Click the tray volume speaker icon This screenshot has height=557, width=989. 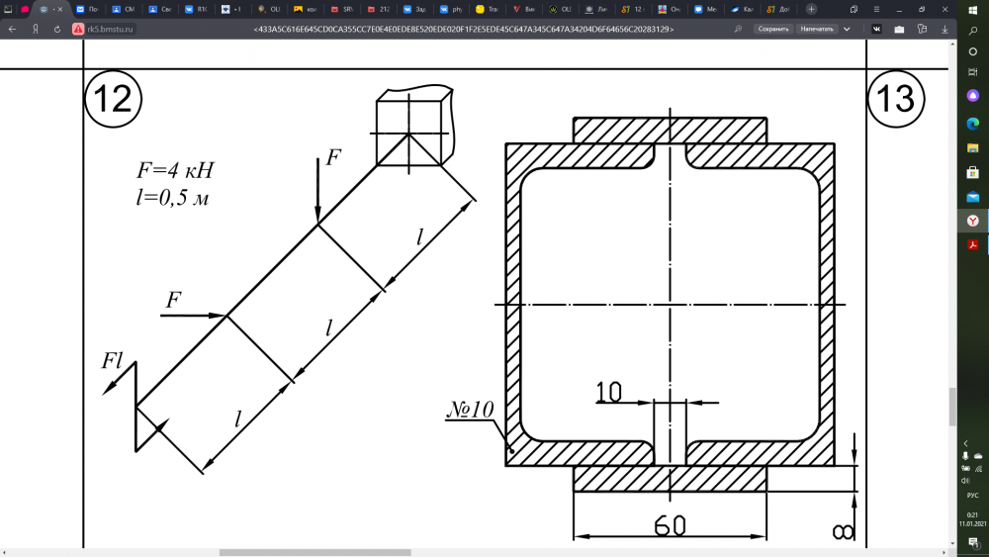click(x=965, y=481)
